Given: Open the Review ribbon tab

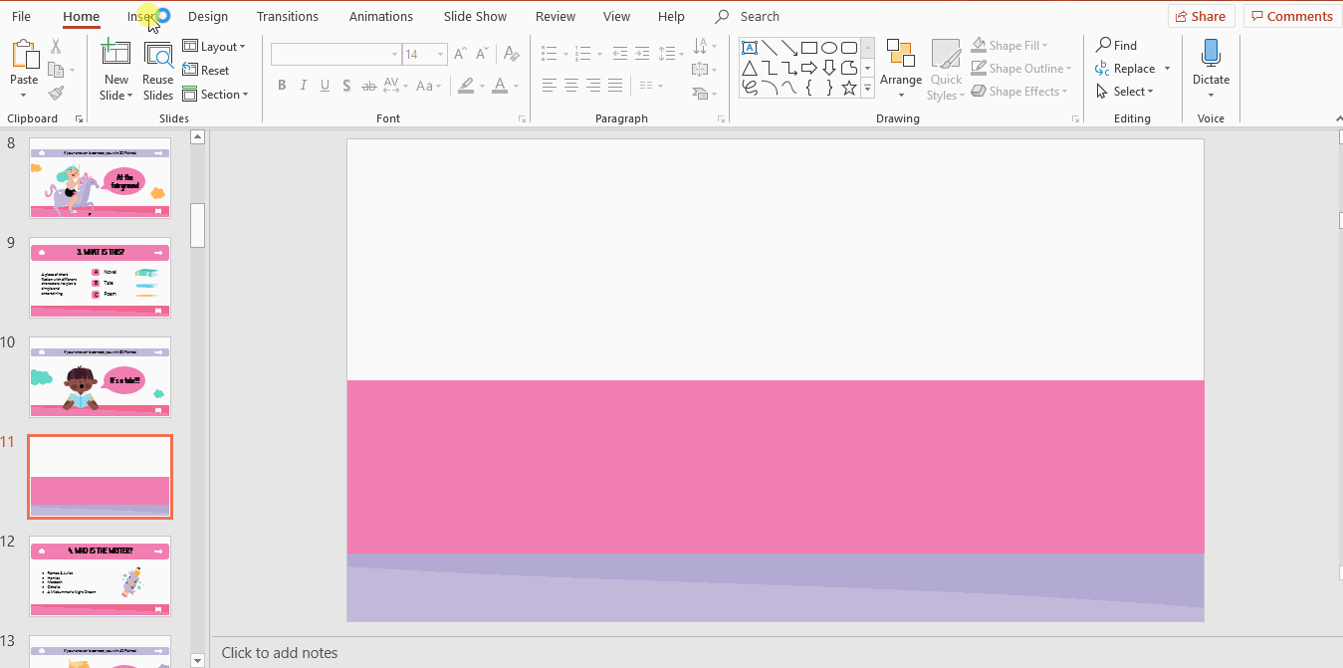Looking at the screenshot, I should tap(555, 16).
